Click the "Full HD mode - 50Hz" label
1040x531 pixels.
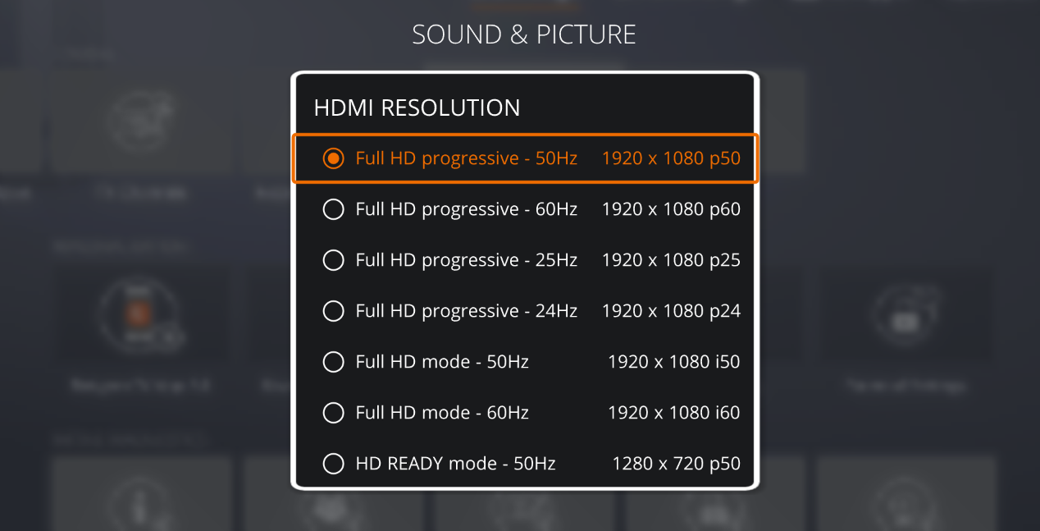[442, 362]
